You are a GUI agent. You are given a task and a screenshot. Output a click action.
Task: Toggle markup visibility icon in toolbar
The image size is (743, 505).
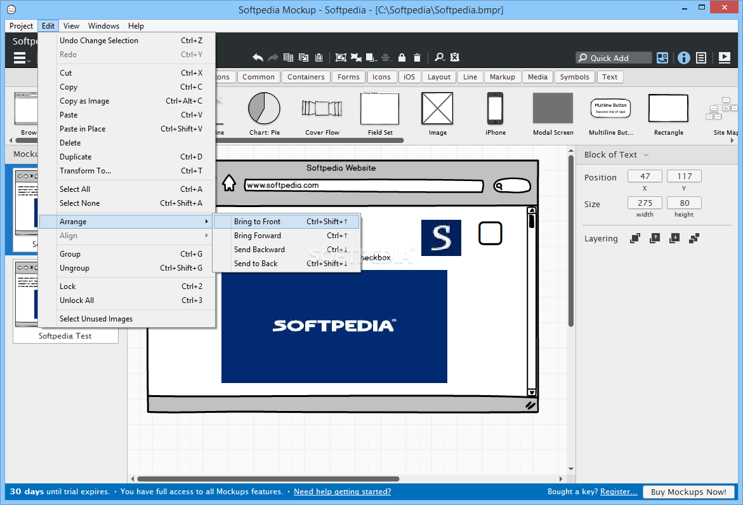pos(455,57)
